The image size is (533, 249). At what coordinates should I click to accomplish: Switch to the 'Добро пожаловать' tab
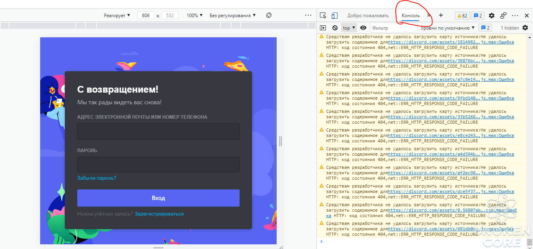coord(368,16)
